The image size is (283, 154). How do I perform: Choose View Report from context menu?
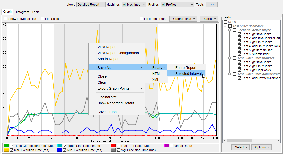point(117,47)
